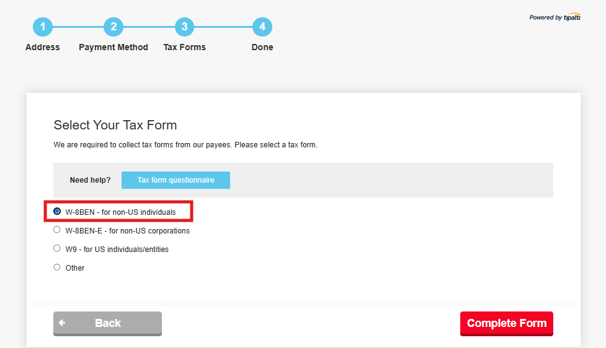The width and height of the screenshot is (606, 348).
Task: Click the Tax Forms step label
Action: 184,47
